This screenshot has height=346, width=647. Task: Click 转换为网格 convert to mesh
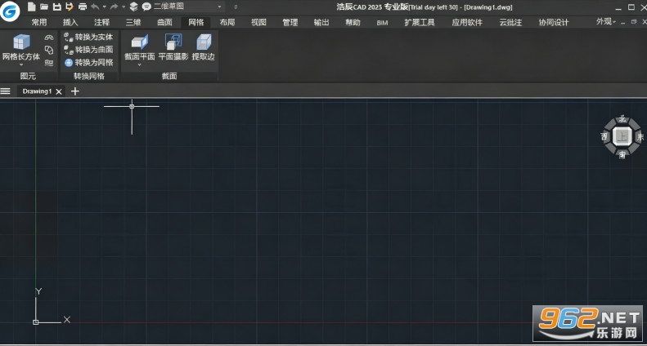point(88,63)
